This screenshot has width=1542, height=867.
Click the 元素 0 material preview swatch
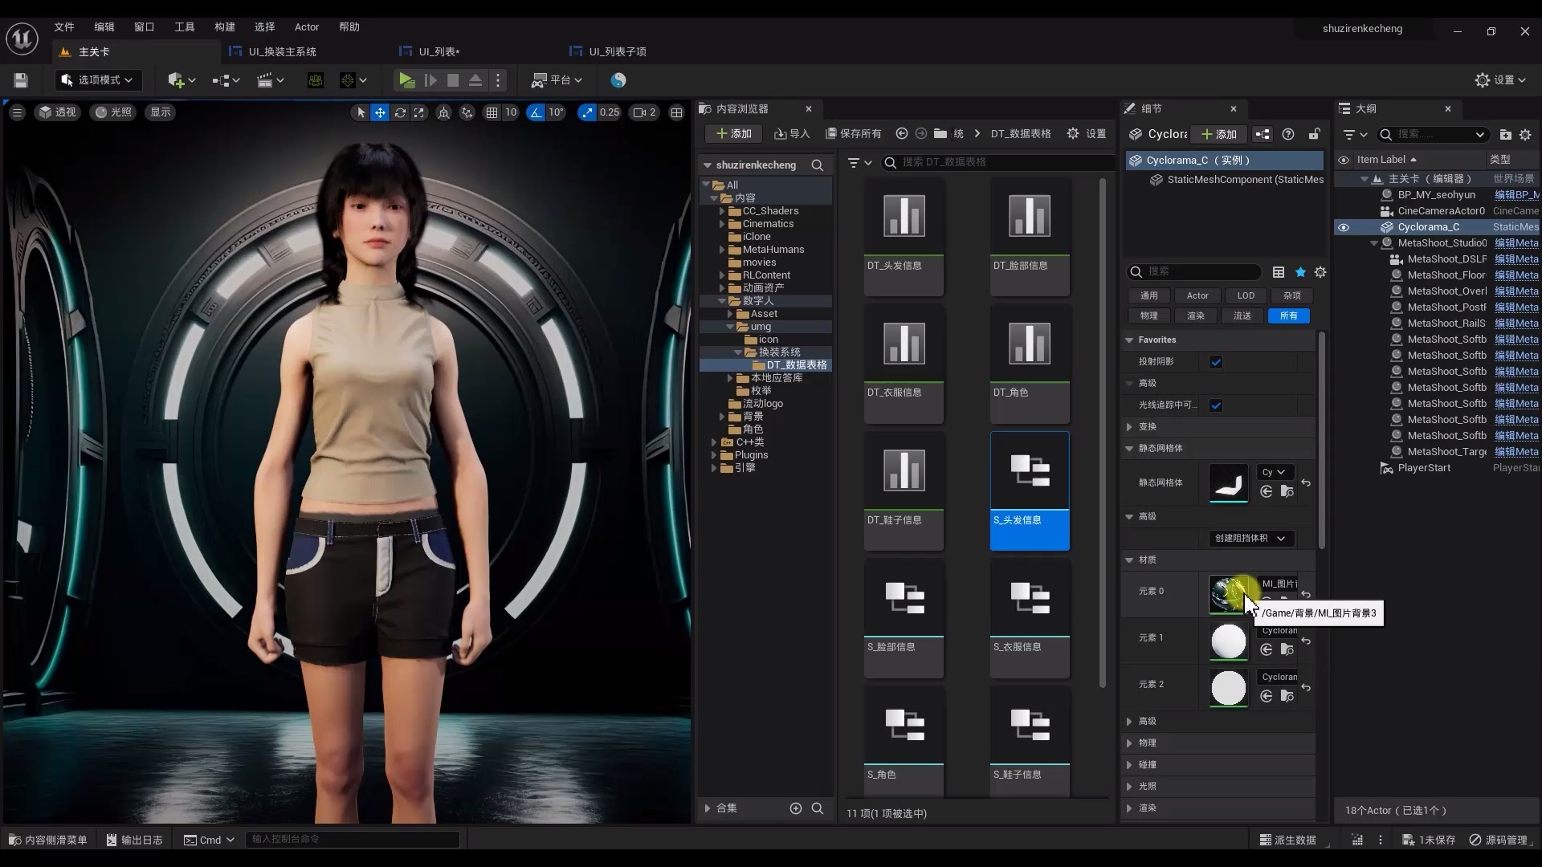tap(1228, 594)
